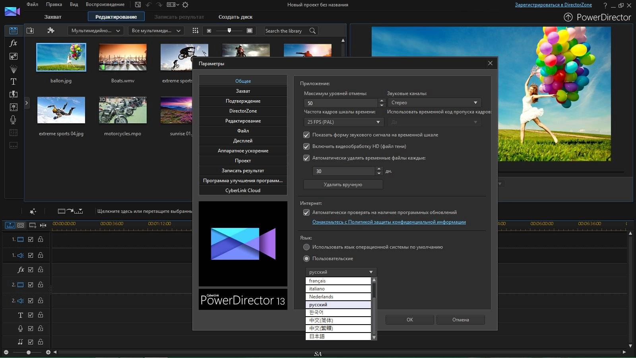Click the OK button
The width and height of the screenshot is (636, 358).
[410, 320]
